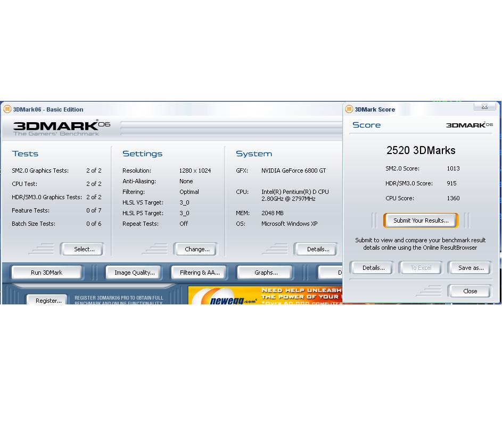
Task: Click the HDR/SM3.0 Score value 915
Action: 451,183
